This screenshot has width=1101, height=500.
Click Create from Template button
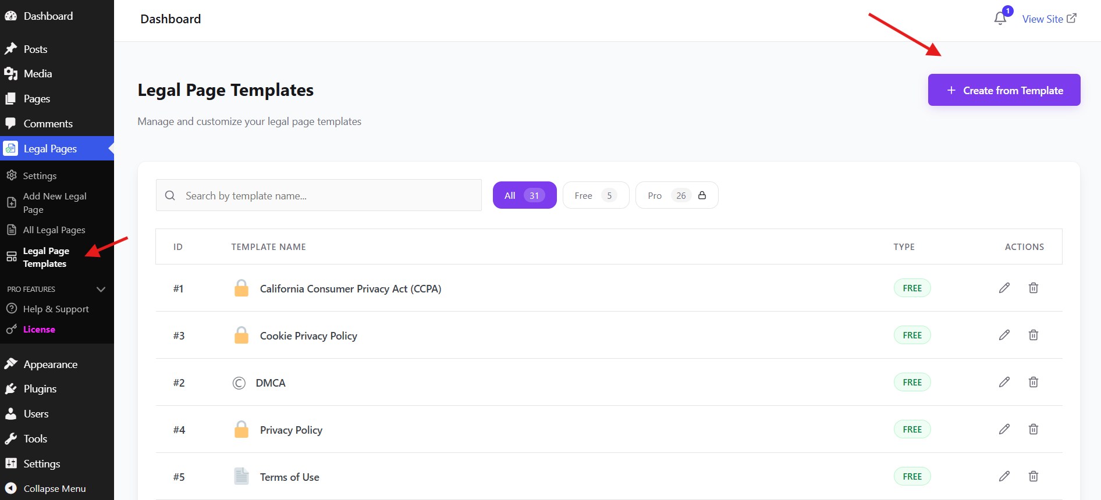click(1004, 90)
